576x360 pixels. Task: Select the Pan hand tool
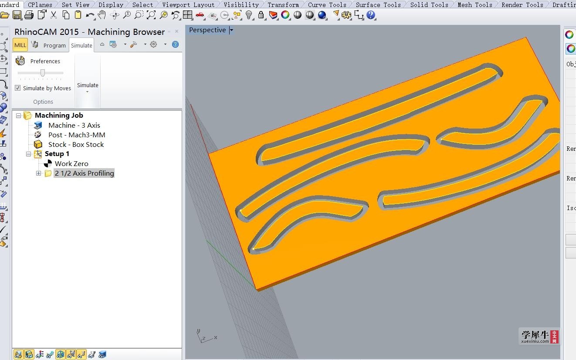[x=102, y=15]
